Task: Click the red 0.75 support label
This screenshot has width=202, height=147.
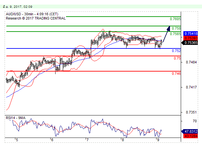Action: click(x=177, y=58)
